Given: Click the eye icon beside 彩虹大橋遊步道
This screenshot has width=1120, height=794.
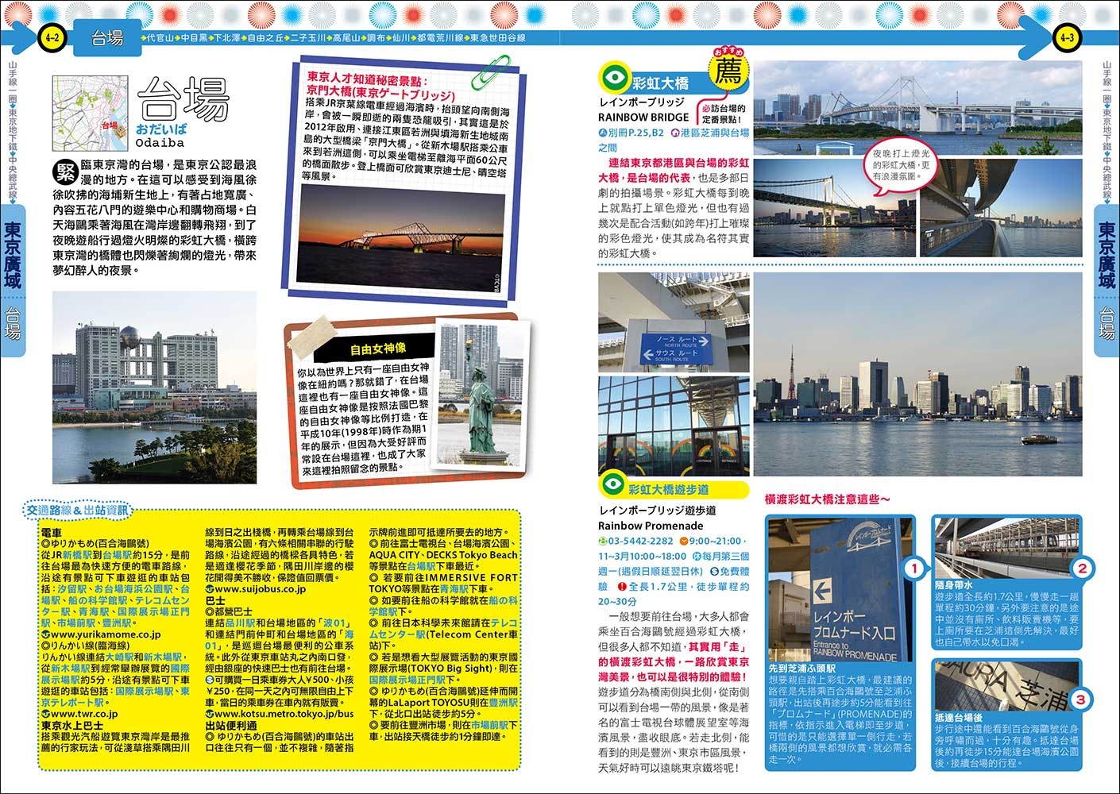Looking at the screenshot, I should [x=612, y=484].
